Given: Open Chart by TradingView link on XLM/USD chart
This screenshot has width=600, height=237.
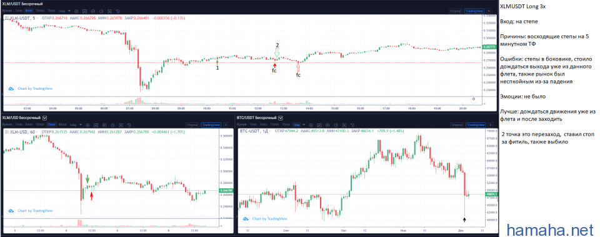Looking at the screenshot, I should 30,210.
